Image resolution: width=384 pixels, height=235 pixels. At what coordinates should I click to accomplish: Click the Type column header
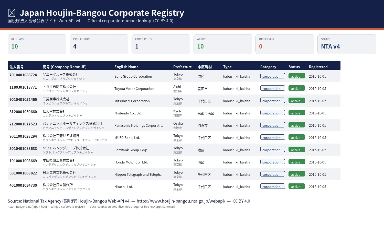tap(227, 67)
